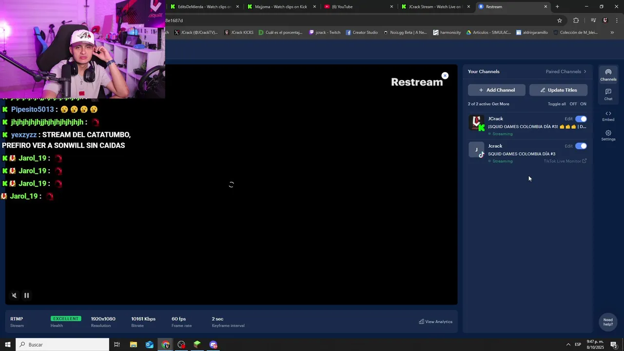Viewport: 624px width, 351px height.
Task: Pause the stream preview
Action: [x=26, y=295]
